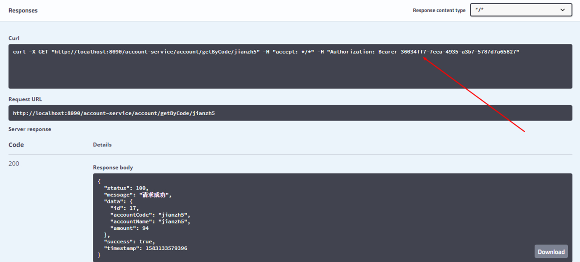The image size is (580, 262).
Task: Click the "amount": 94 line
Action: (130, 228)
